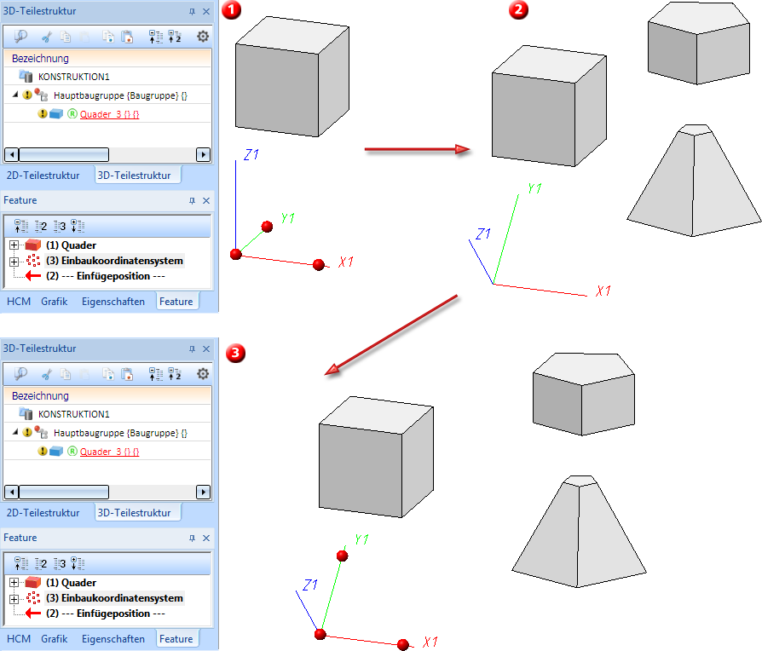762x651 pixels.
Task: Open Grafik tab in upper panel
Action: (x=54, y=302)
